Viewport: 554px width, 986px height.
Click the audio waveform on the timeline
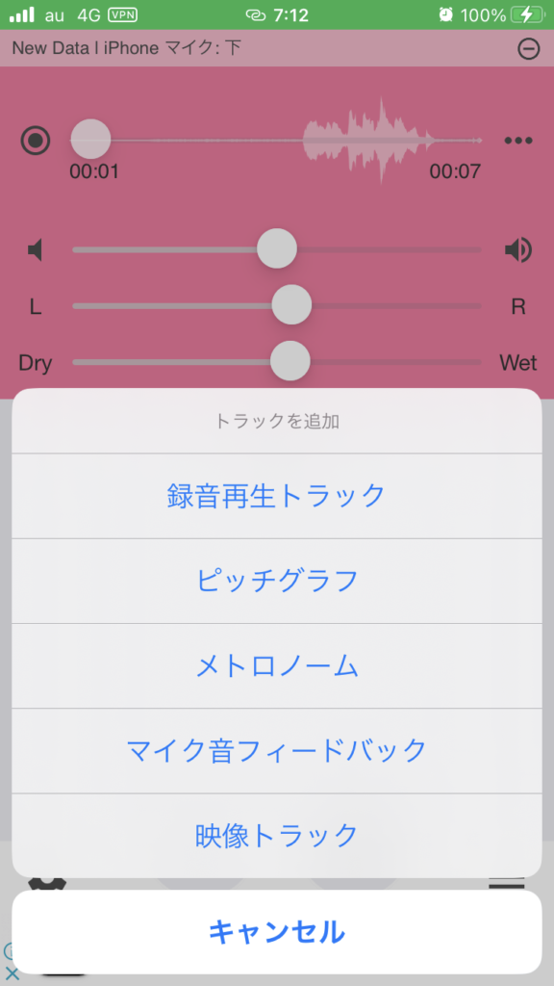point(368,140)
